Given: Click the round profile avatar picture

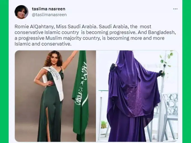Looking at the screenshot, I should coord(21,12).
